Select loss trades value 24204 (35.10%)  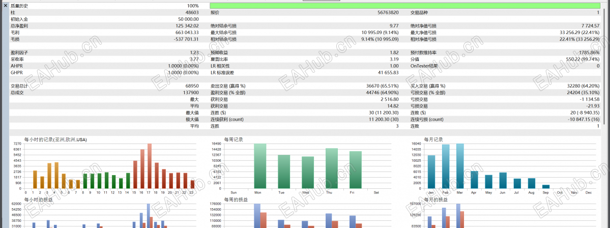pos(583,93)
